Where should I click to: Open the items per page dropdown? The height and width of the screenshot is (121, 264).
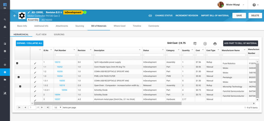point(57,108)
